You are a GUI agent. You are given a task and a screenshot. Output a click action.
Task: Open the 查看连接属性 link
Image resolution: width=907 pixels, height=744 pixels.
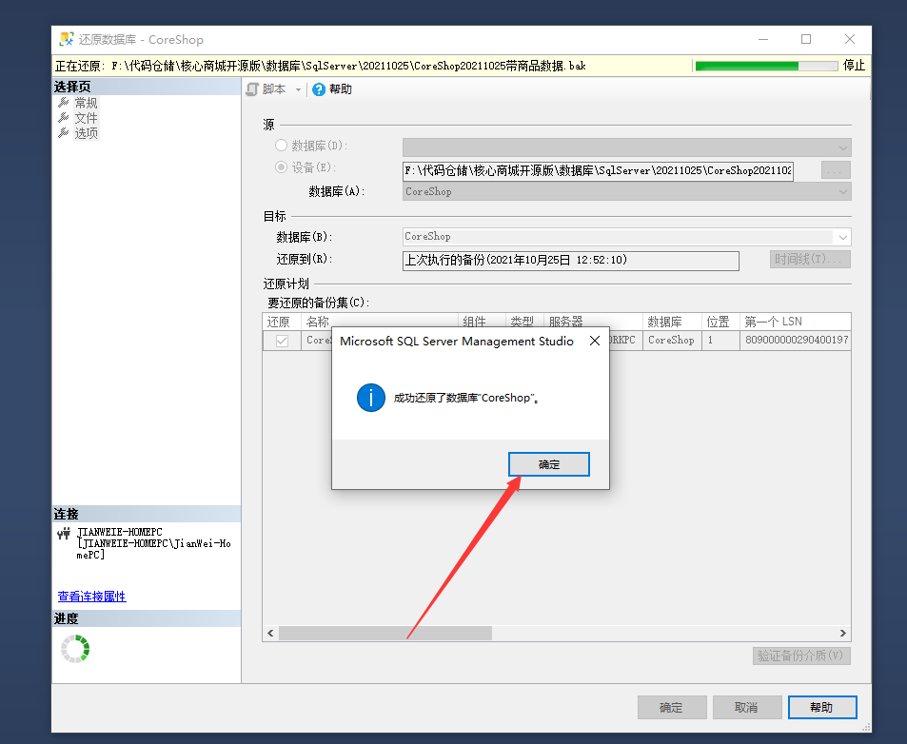click(x=91, y=597)
